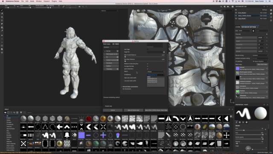Viewport: 273px width, 154px height.
Task: Open the Normal mixing dropdown
Action: coord(260,55)
